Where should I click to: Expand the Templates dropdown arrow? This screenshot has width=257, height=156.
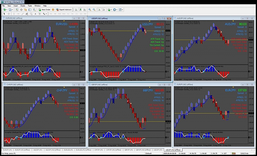tap(123, 10)
